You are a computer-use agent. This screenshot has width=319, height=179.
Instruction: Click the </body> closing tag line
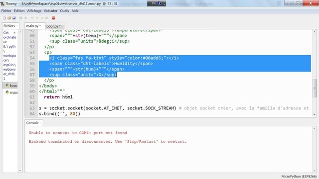coord(48,86)
